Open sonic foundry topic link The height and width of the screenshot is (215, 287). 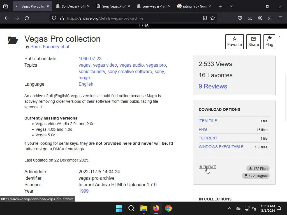(x=92, y=71)
